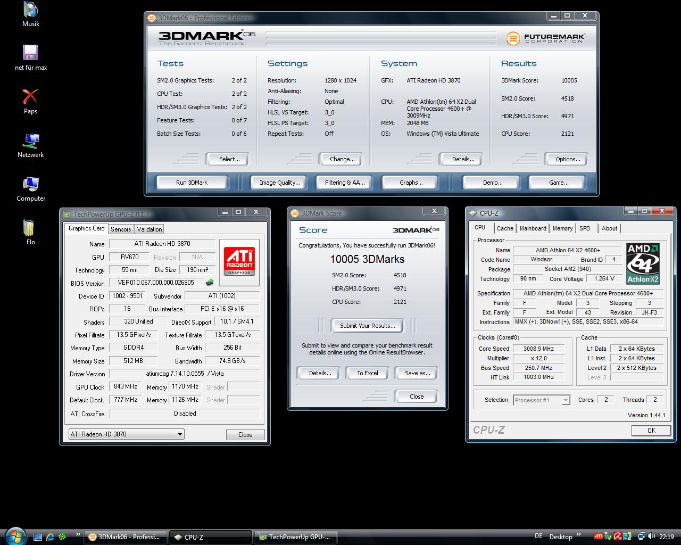Click the volume tray icon
681x545 pixels.
651,536
